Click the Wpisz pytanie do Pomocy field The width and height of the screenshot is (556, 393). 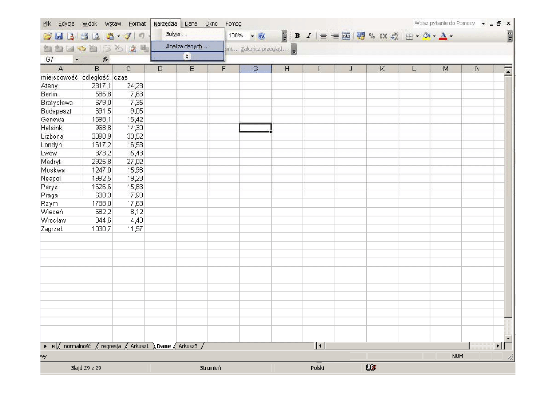click(x=444, y=23)
